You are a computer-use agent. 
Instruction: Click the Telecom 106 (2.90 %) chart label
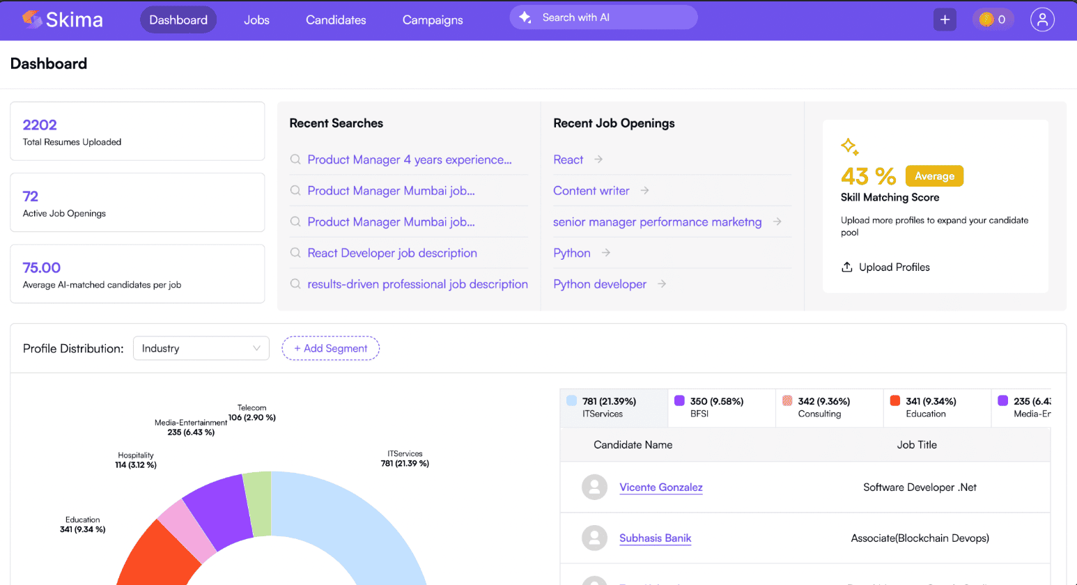tap(252, 413)
